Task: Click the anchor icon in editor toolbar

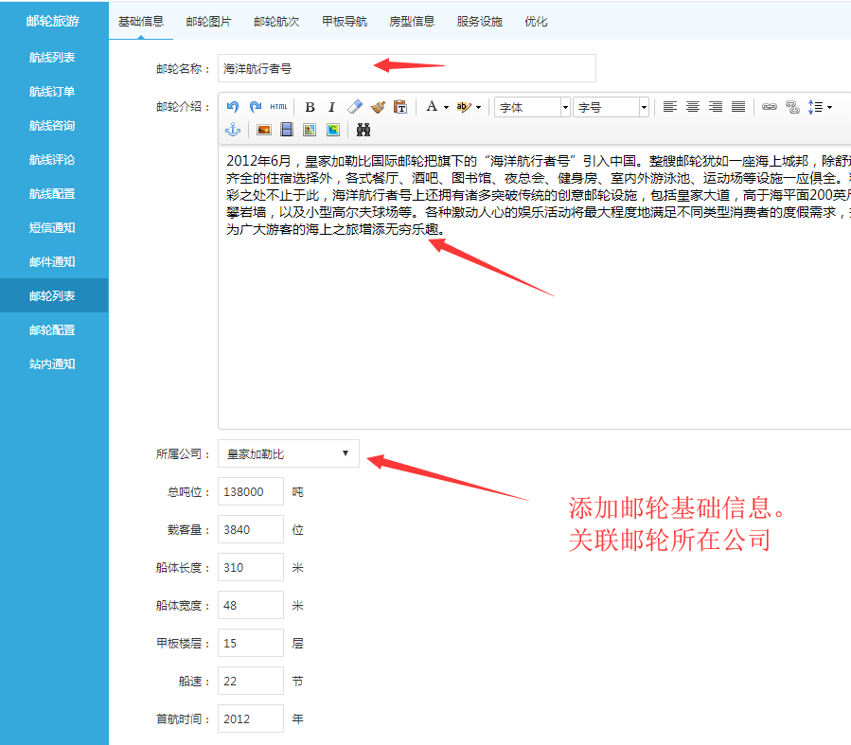Action: tap(233, 130)
